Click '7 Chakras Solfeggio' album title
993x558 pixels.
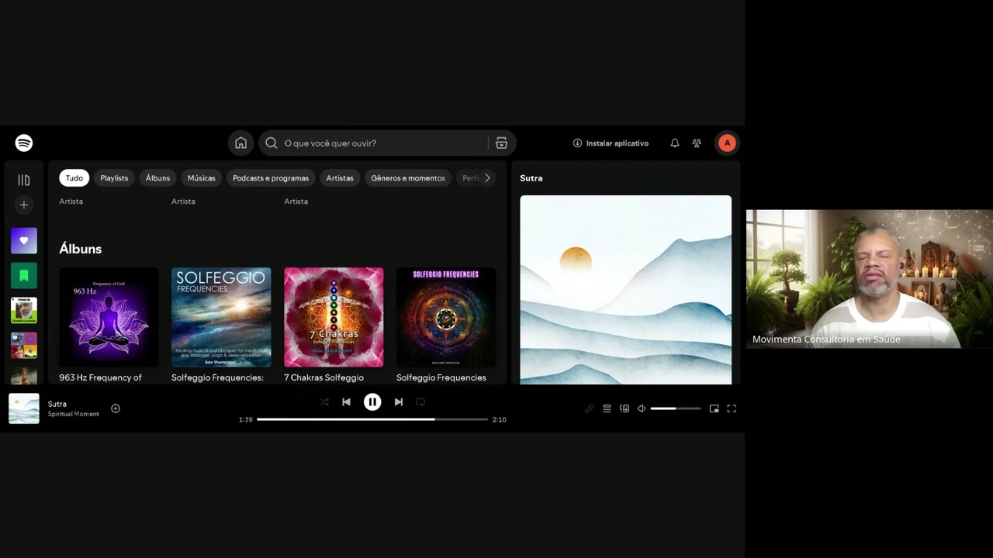pyautogui.click(x=324, y=377)
